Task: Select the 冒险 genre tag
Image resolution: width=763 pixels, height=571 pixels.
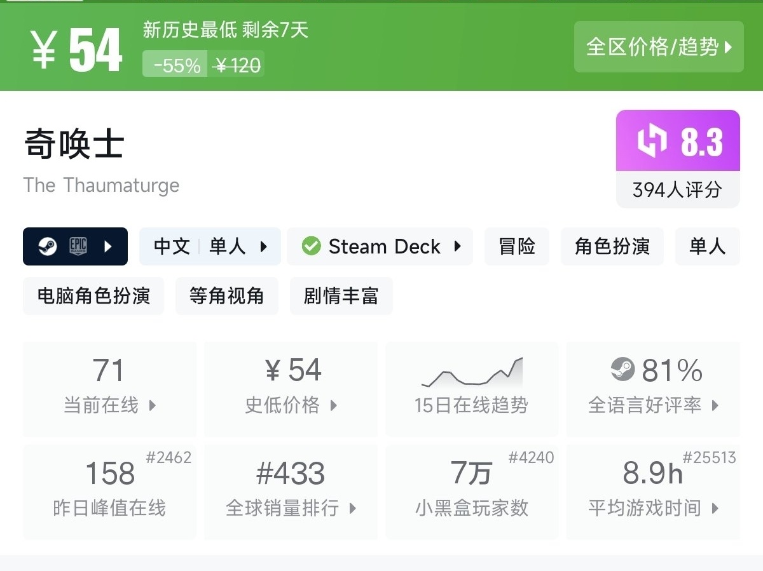Action: [516, 246]
